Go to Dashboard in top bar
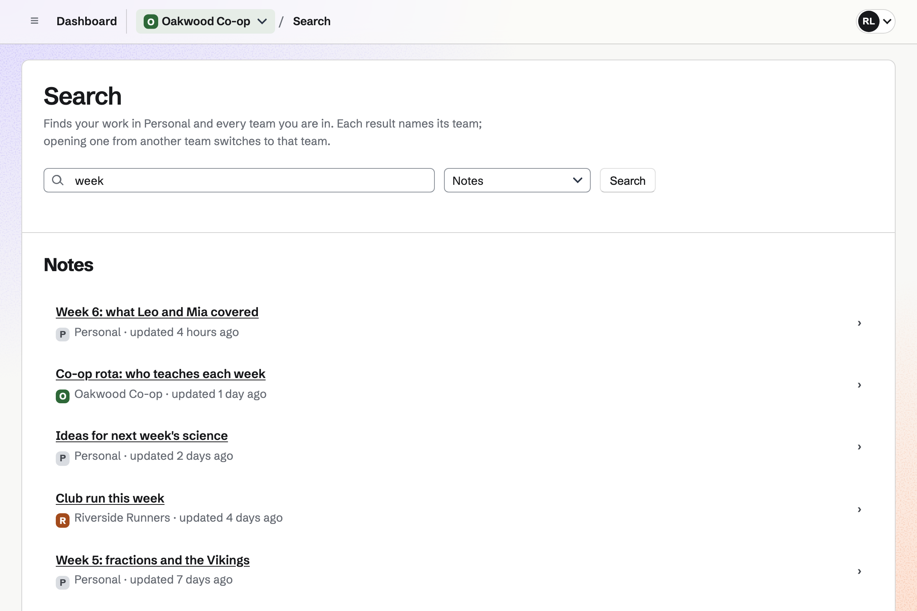This screenshot has width=917, height=611. click(87, 21)
